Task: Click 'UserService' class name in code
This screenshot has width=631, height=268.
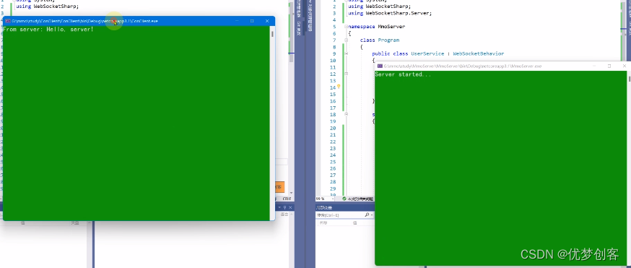Action: click(427, 53)
